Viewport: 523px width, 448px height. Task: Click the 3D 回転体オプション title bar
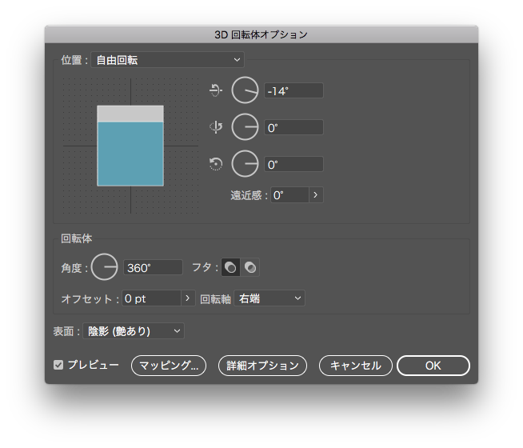[x=261, y=34]
